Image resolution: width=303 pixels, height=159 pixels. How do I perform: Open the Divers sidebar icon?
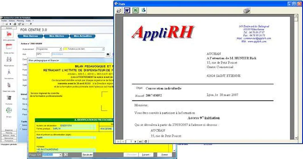pos(9,110)
